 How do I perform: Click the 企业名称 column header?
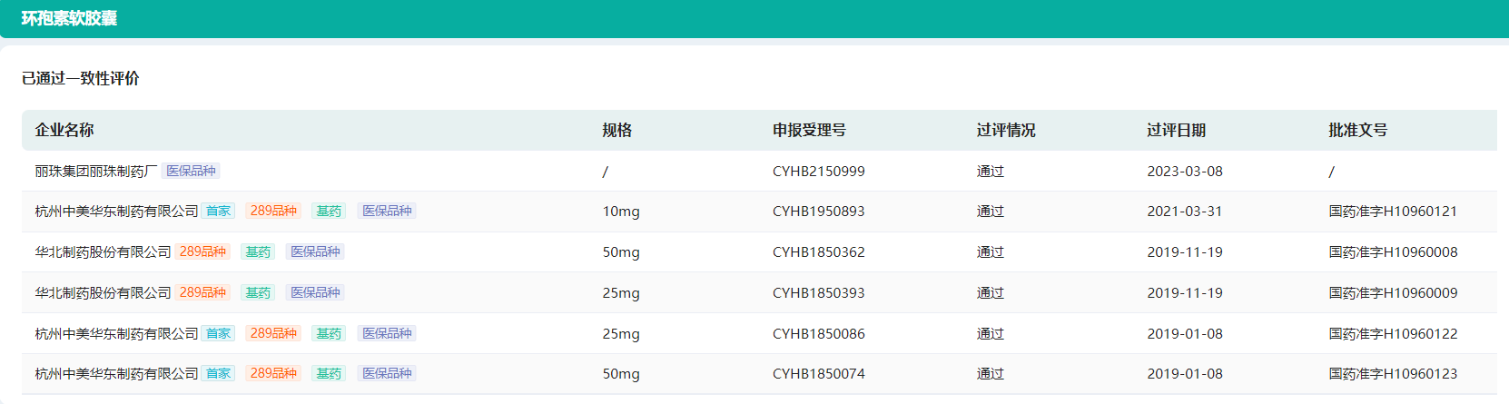[64, 130]
